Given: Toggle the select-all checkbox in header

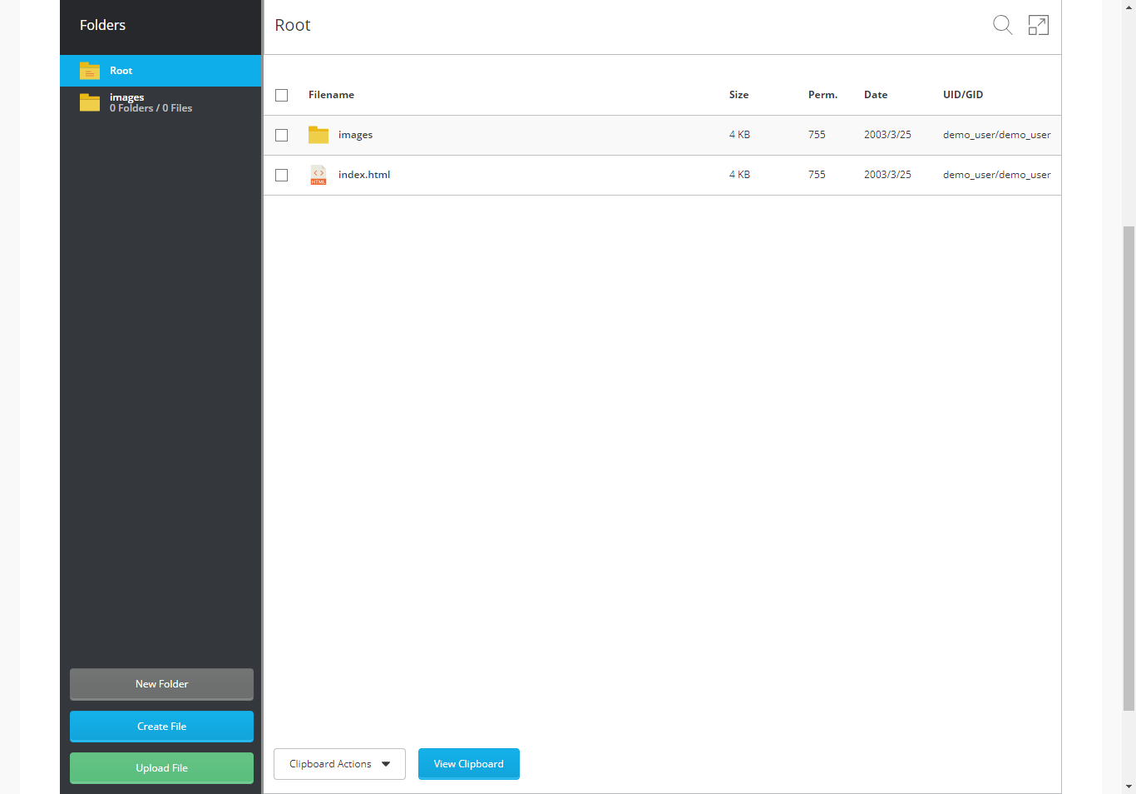Looking at the screenshot, I should (282, 96).
